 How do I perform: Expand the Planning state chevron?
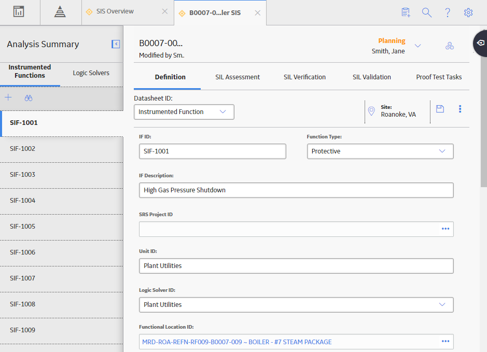418,46
